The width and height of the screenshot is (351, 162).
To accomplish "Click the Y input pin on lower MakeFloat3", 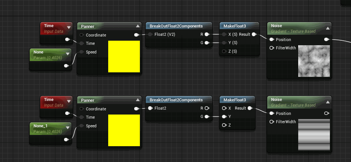I will (224, 116).
